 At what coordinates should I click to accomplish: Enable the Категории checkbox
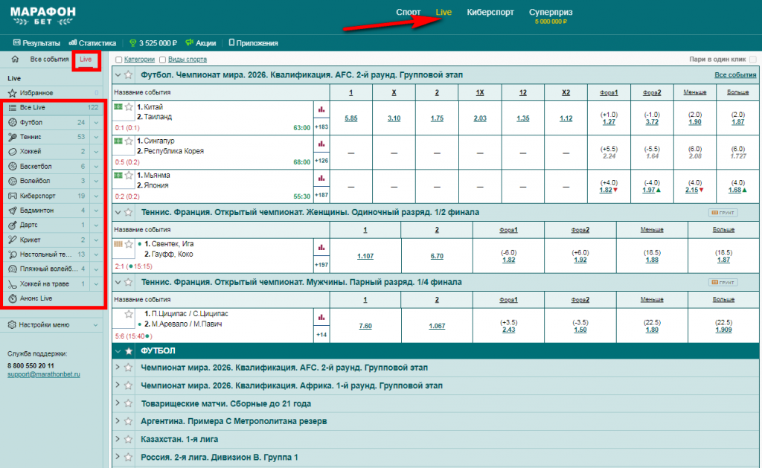click(x=118, y=60)
